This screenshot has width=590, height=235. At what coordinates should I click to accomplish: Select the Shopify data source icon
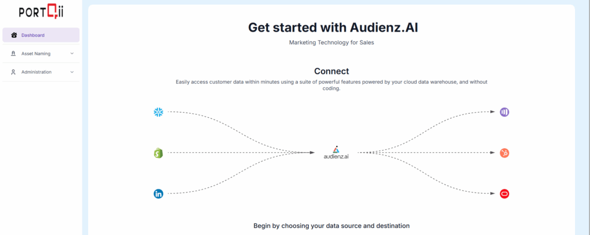[x=158, y=153]
